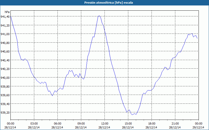
Task: Click the 939,60 y-axis value
Action: 5,95
